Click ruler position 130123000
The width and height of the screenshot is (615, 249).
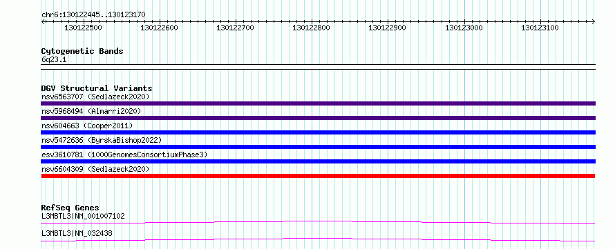click(x=464, y=28)
